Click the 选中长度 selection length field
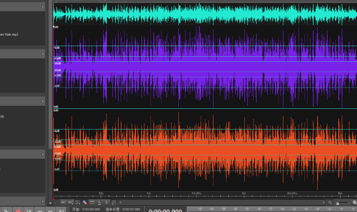357x212 pixels. tap(131, 209)
